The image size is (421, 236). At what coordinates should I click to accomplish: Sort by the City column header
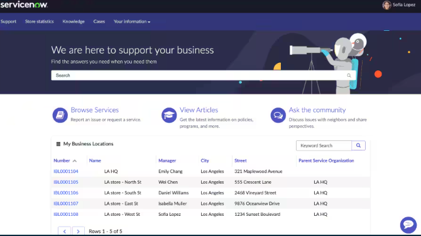point(205,160)
